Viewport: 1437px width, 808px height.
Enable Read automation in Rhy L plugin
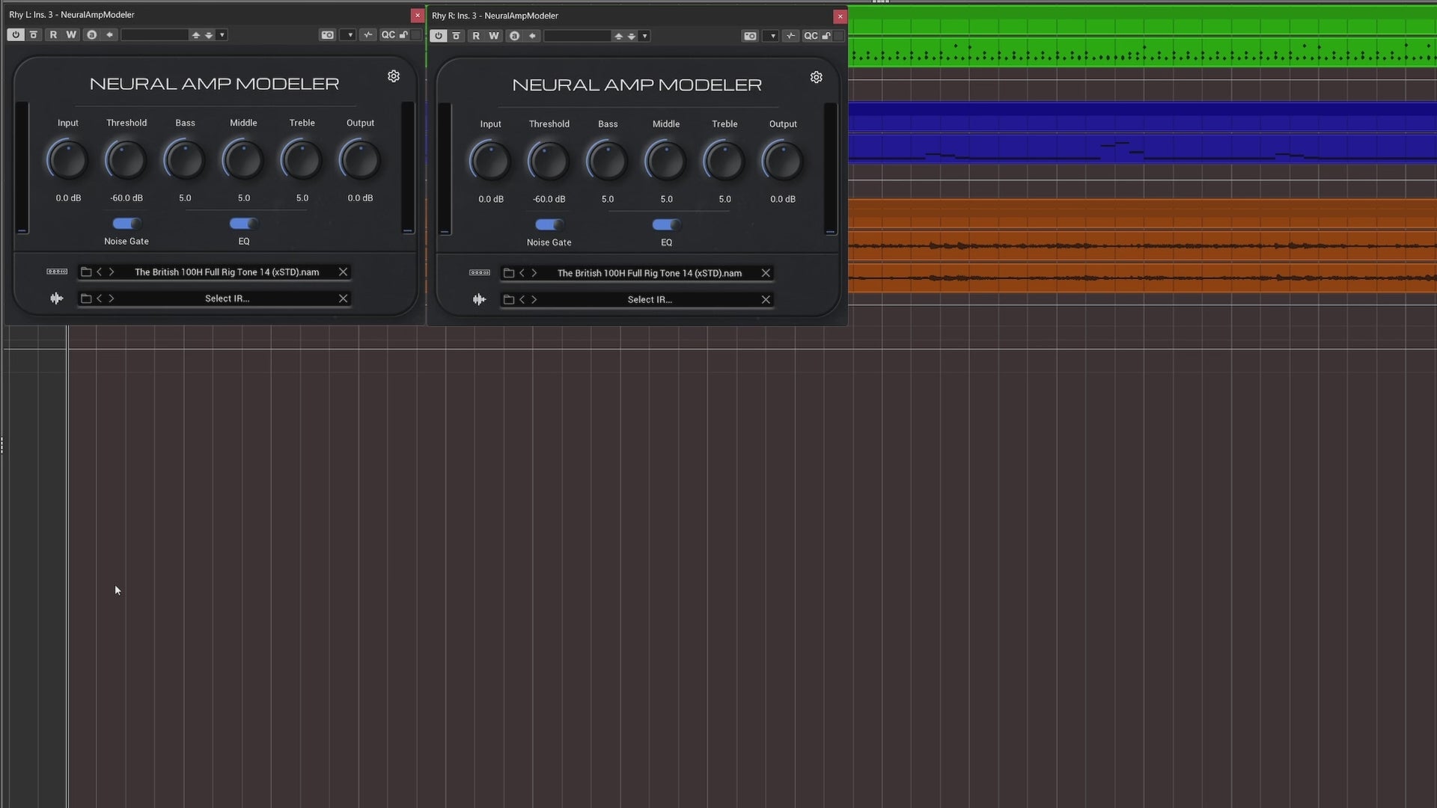(x=53, y=35)
